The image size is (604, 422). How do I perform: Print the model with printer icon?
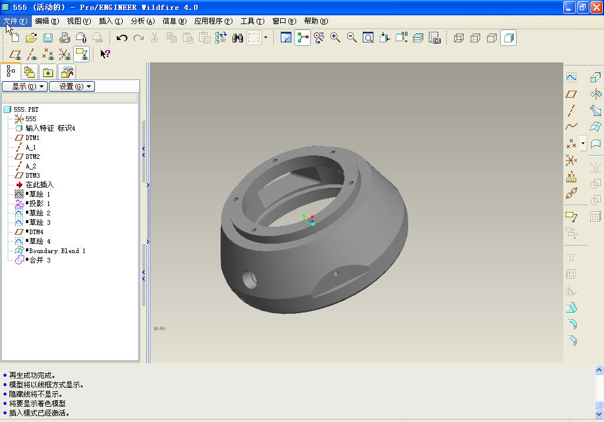pos(65,38)
